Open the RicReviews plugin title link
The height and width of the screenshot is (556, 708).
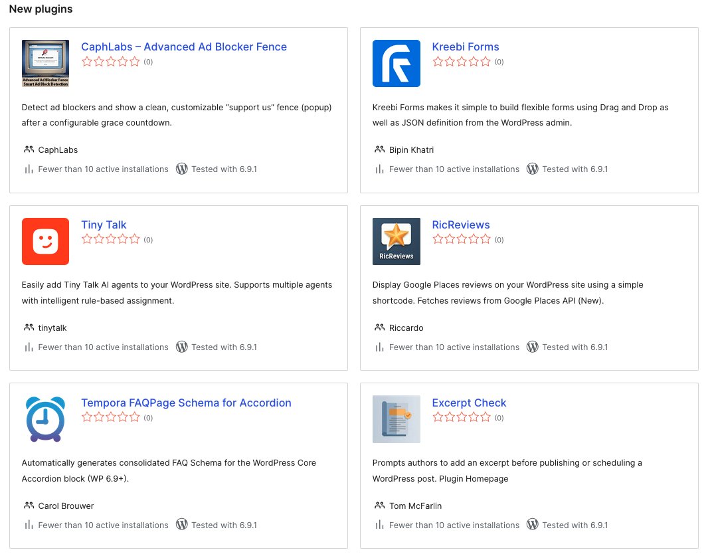pyautogui.click(x=460, y=225)
